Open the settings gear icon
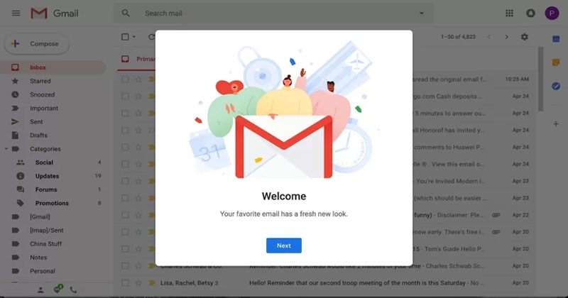Screen dimensions: 568x298 click(x=524, y=37)
